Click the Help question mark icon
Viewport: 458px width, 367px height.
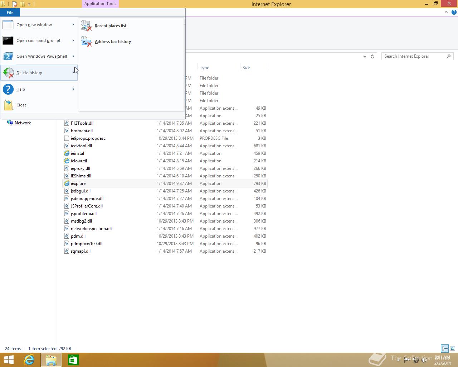click(8, 89)
